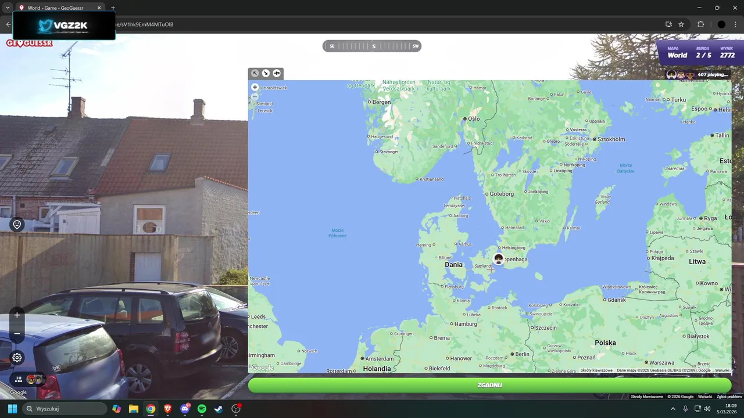Click the VGZ2K Twitter overlay banner

pos(64,26)
